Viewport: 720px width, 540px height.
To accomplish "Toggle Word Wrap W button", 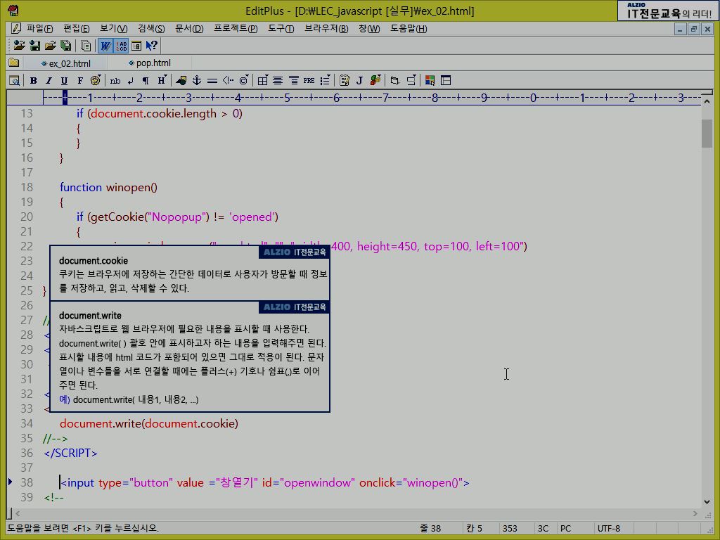I will (x=105, y=46).
